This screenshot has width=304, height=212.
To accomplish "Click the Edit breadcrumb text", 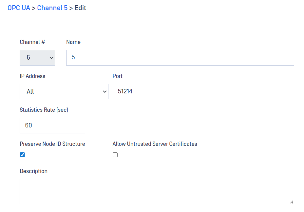I will pyautogui.click(x=80, y=8).
